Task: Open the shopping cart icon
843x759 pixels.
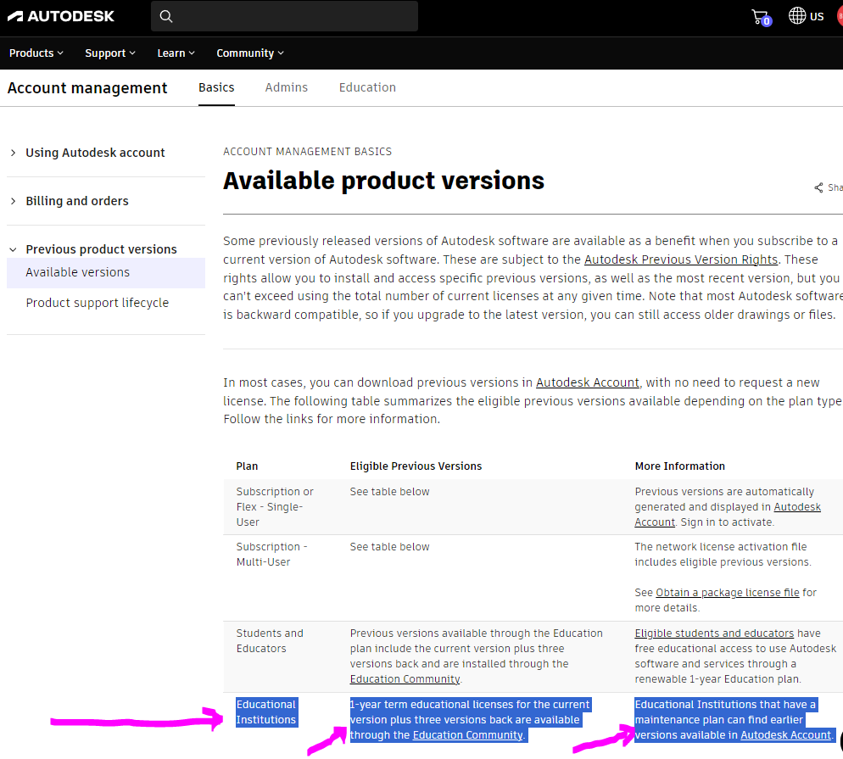Action: click(x=760, y=15)
